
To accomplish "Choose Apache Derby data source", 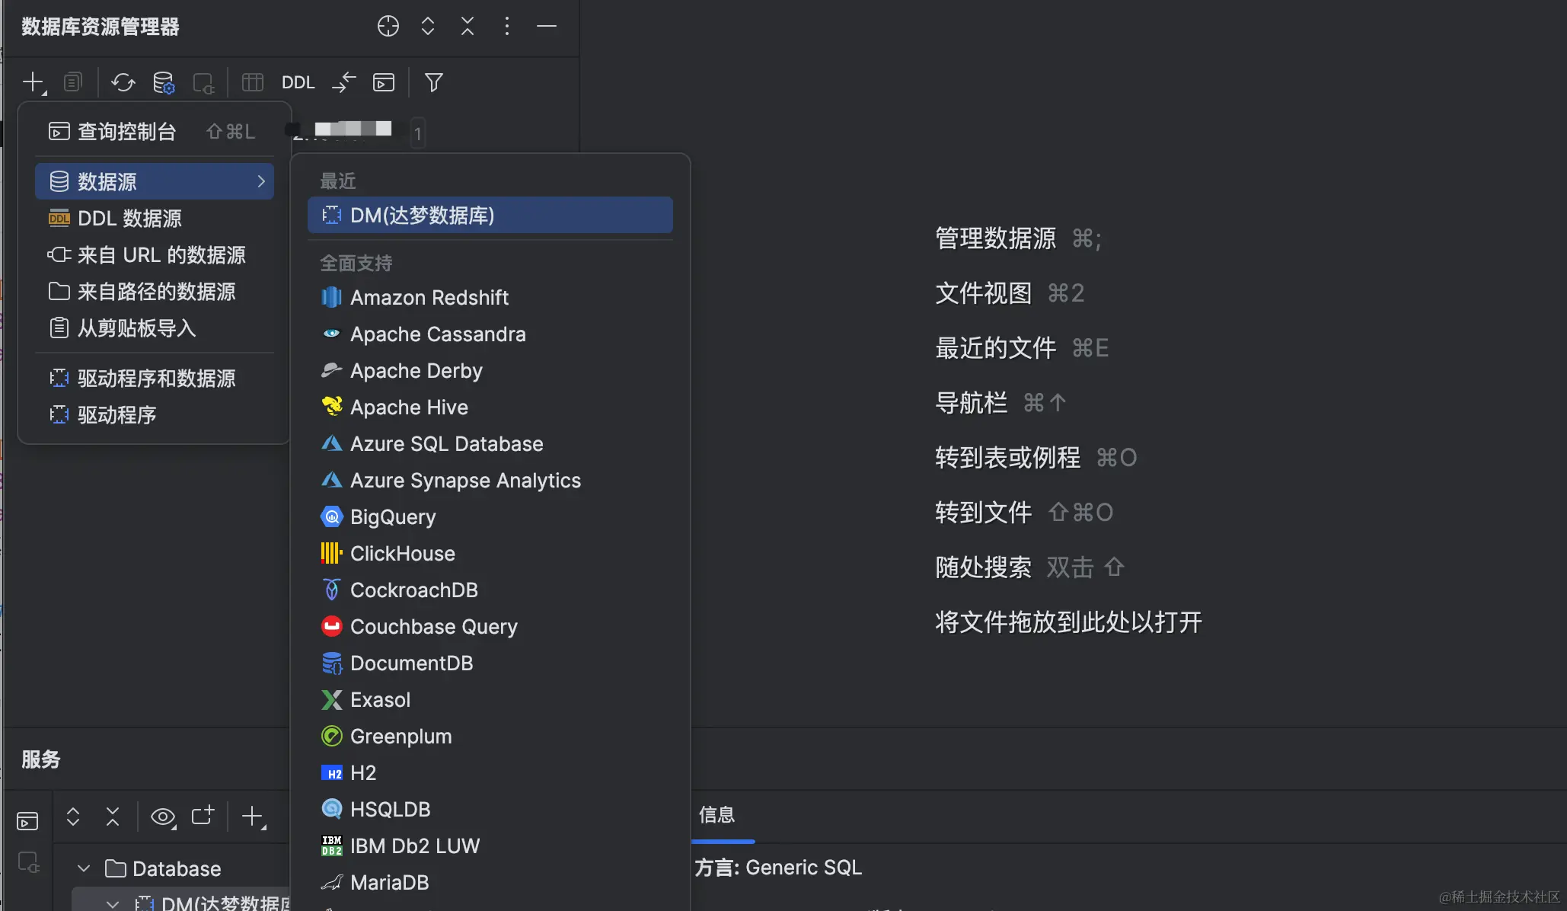I will (x=490, y=371).
